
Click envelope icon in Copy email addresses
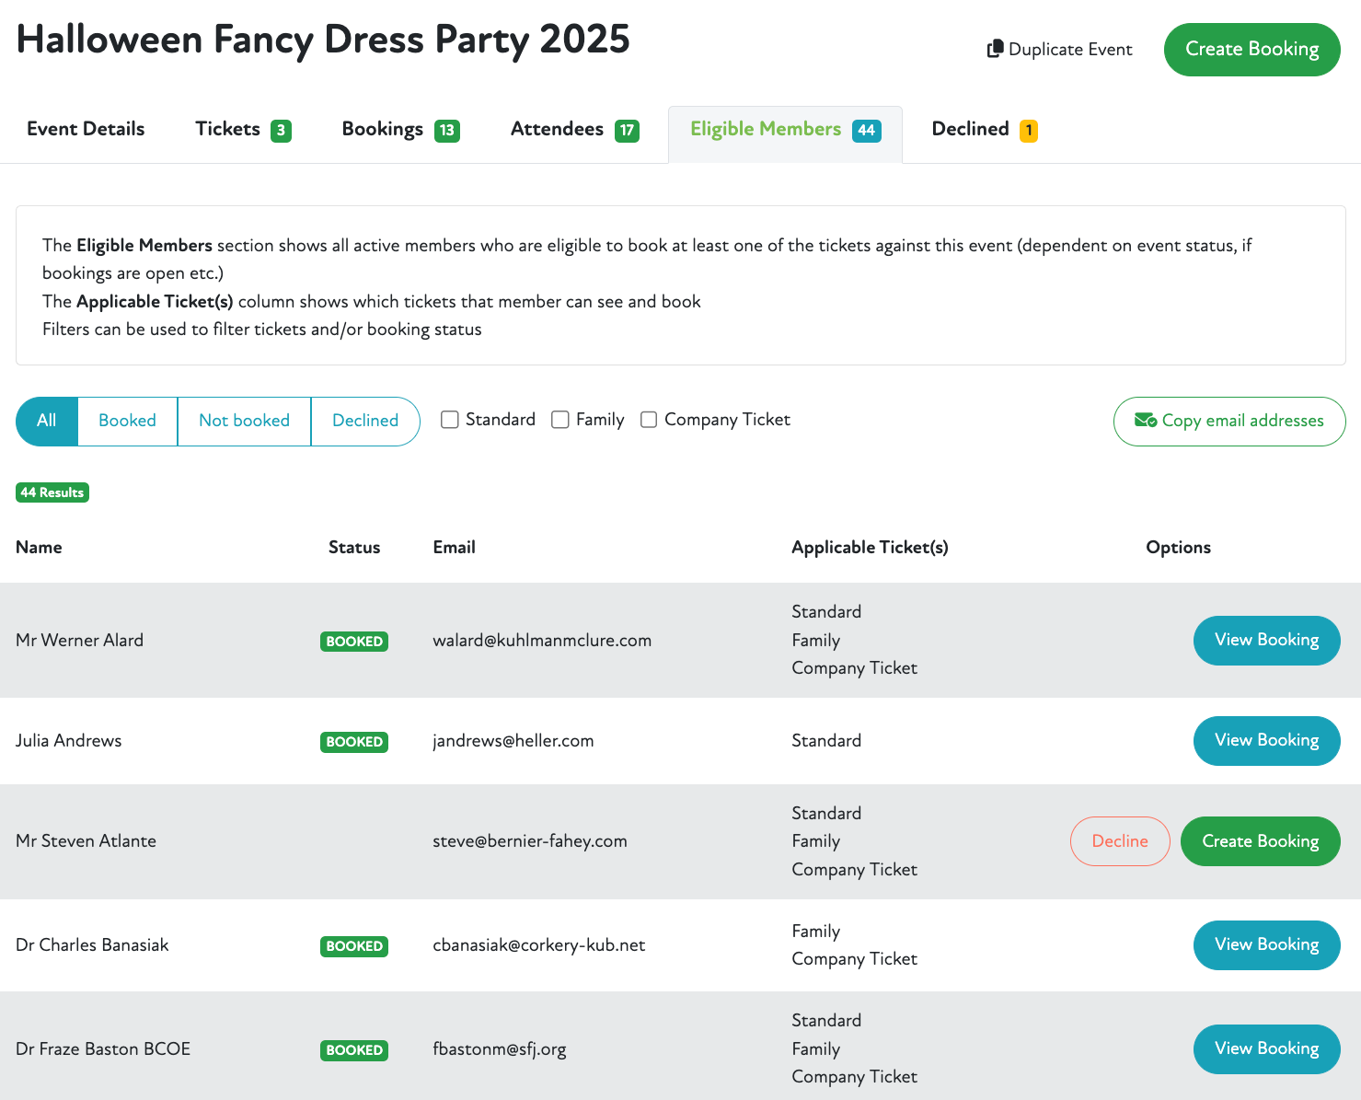1145,421
